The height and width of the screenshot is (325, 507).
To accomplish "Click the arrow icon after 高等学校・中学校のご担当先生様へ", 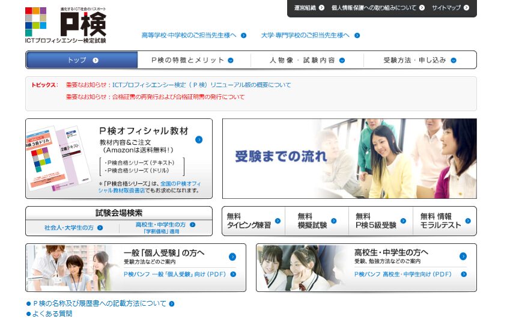I will coord(244,35).
